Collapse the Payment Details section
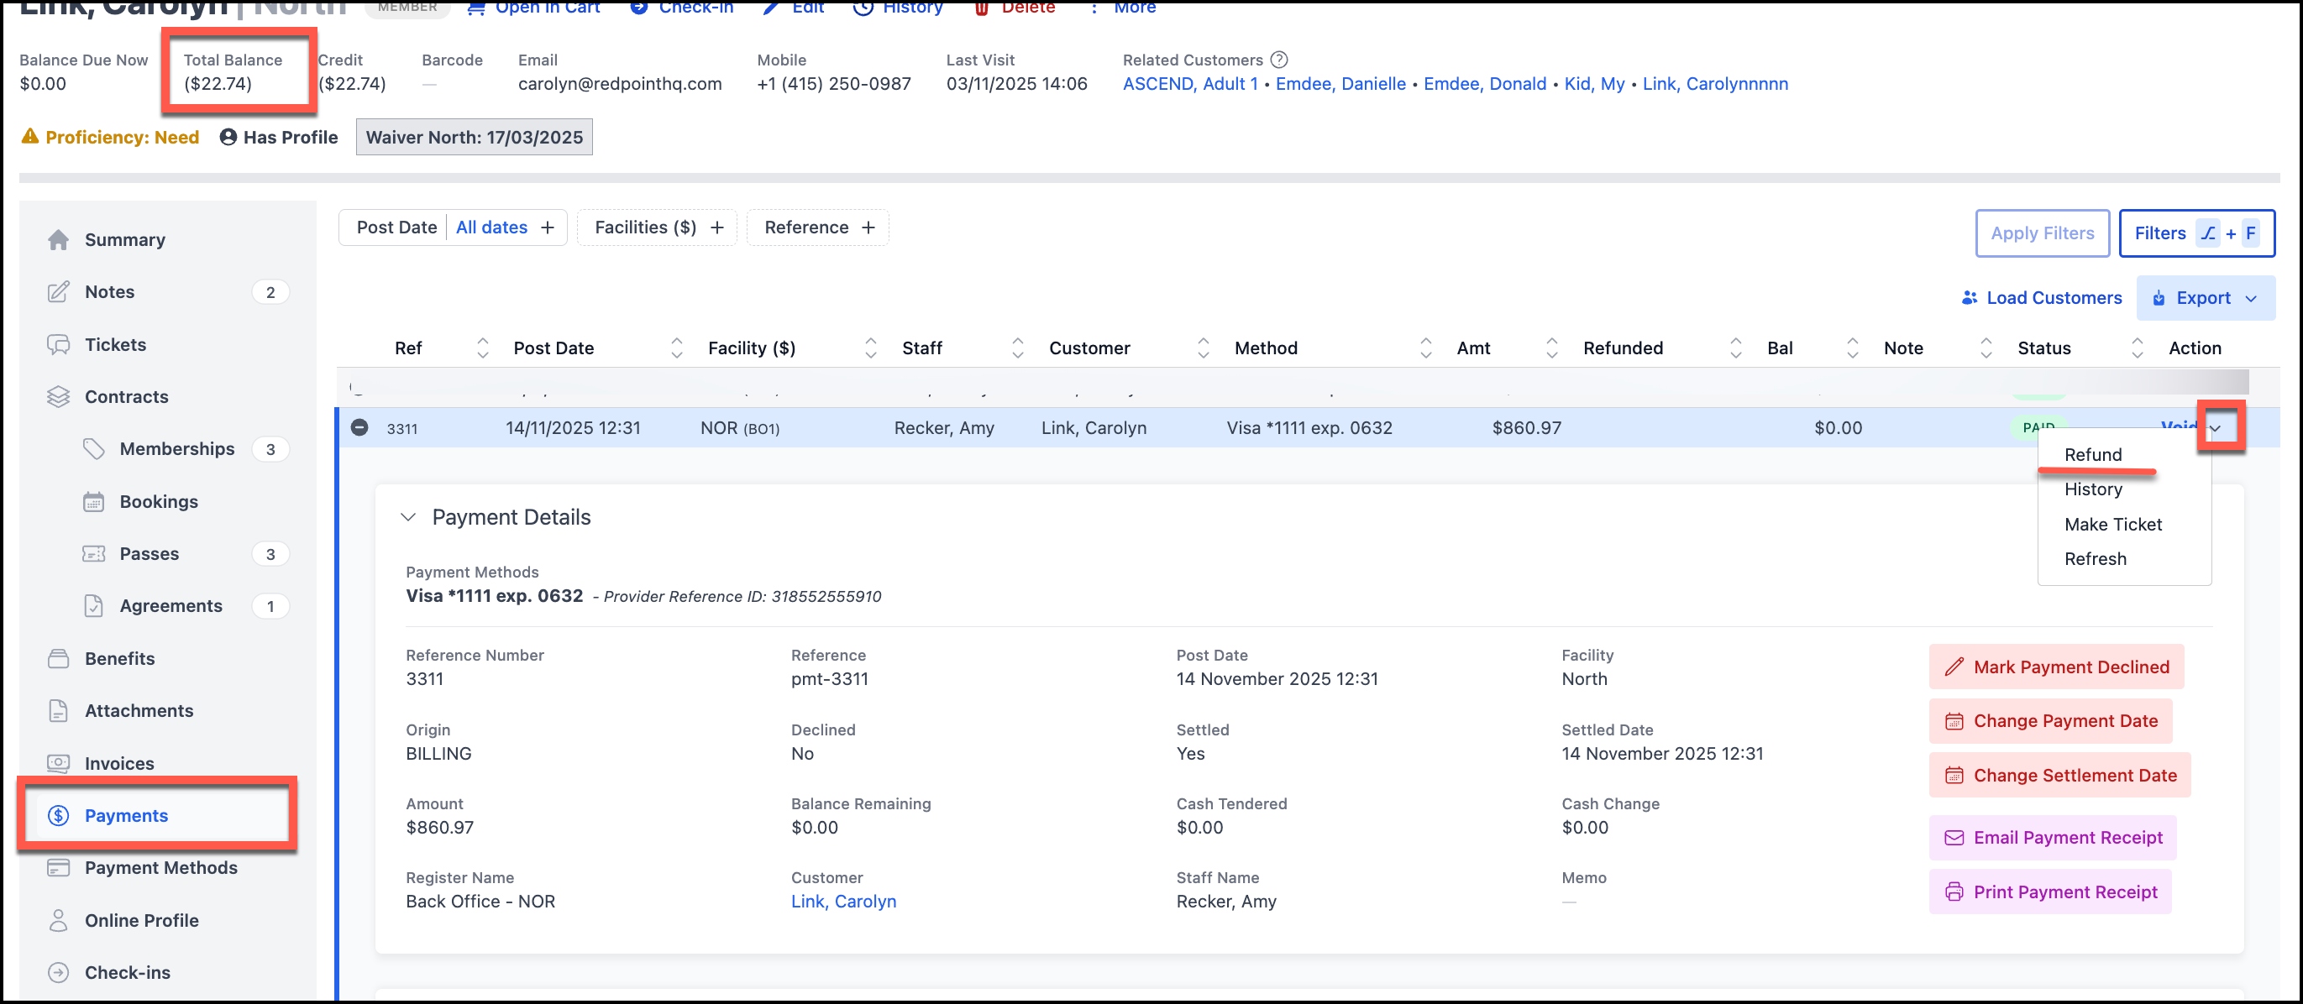Screen dimensions: 2303x1004 point(408,517)
